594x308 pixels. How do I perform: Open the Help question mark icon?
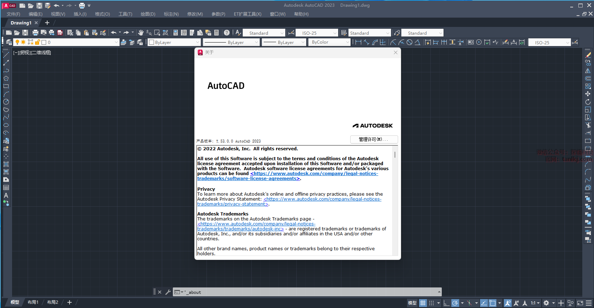[x=227, y=33]
